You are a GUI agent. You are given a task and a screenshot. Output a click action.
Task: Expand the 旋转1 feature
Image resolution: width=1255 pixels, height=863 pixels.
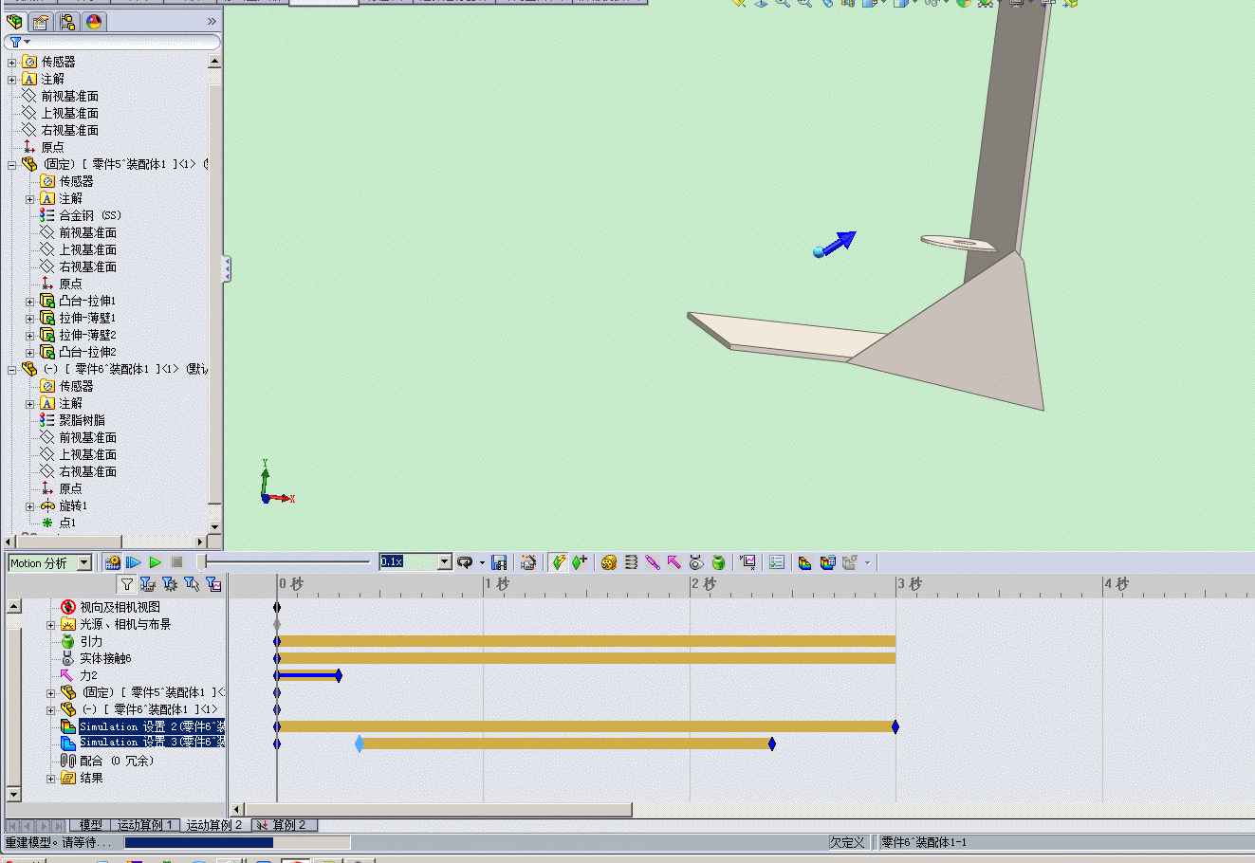pyautogui.click(x=30, y=506)
